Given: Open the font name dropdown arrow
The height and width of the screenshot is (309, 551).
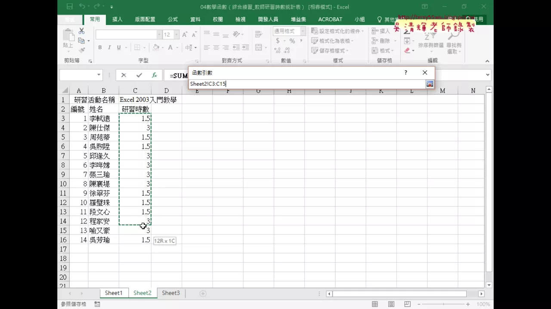Looking at the screenshot, I should point(159,35).
